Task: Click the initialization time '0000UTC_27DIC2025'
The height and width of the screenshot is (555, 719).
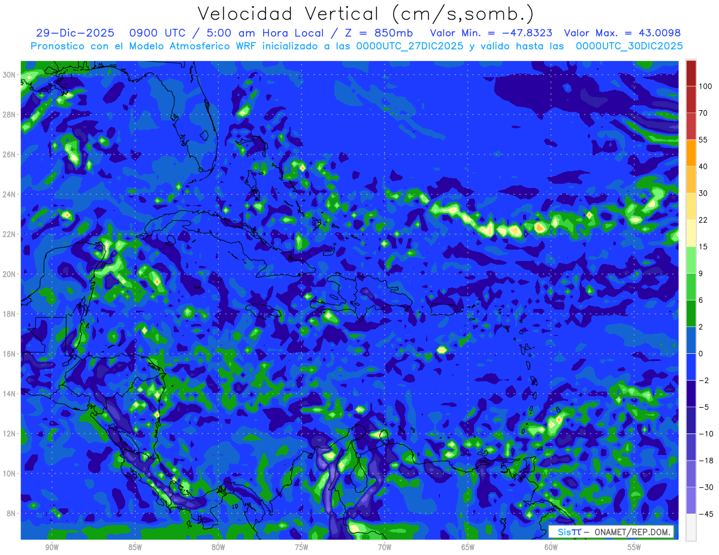Action: pos(410,46)
